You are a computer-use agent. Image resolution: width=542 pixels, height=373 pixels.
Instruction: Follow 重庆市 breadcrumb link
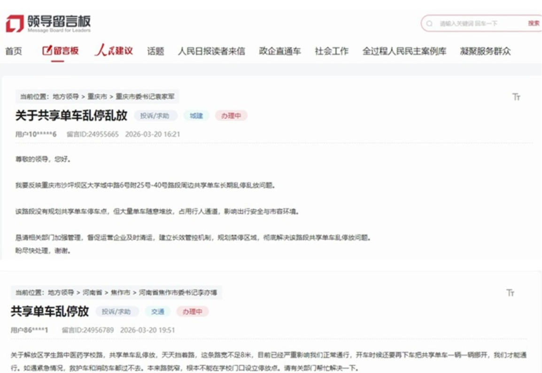97,96
